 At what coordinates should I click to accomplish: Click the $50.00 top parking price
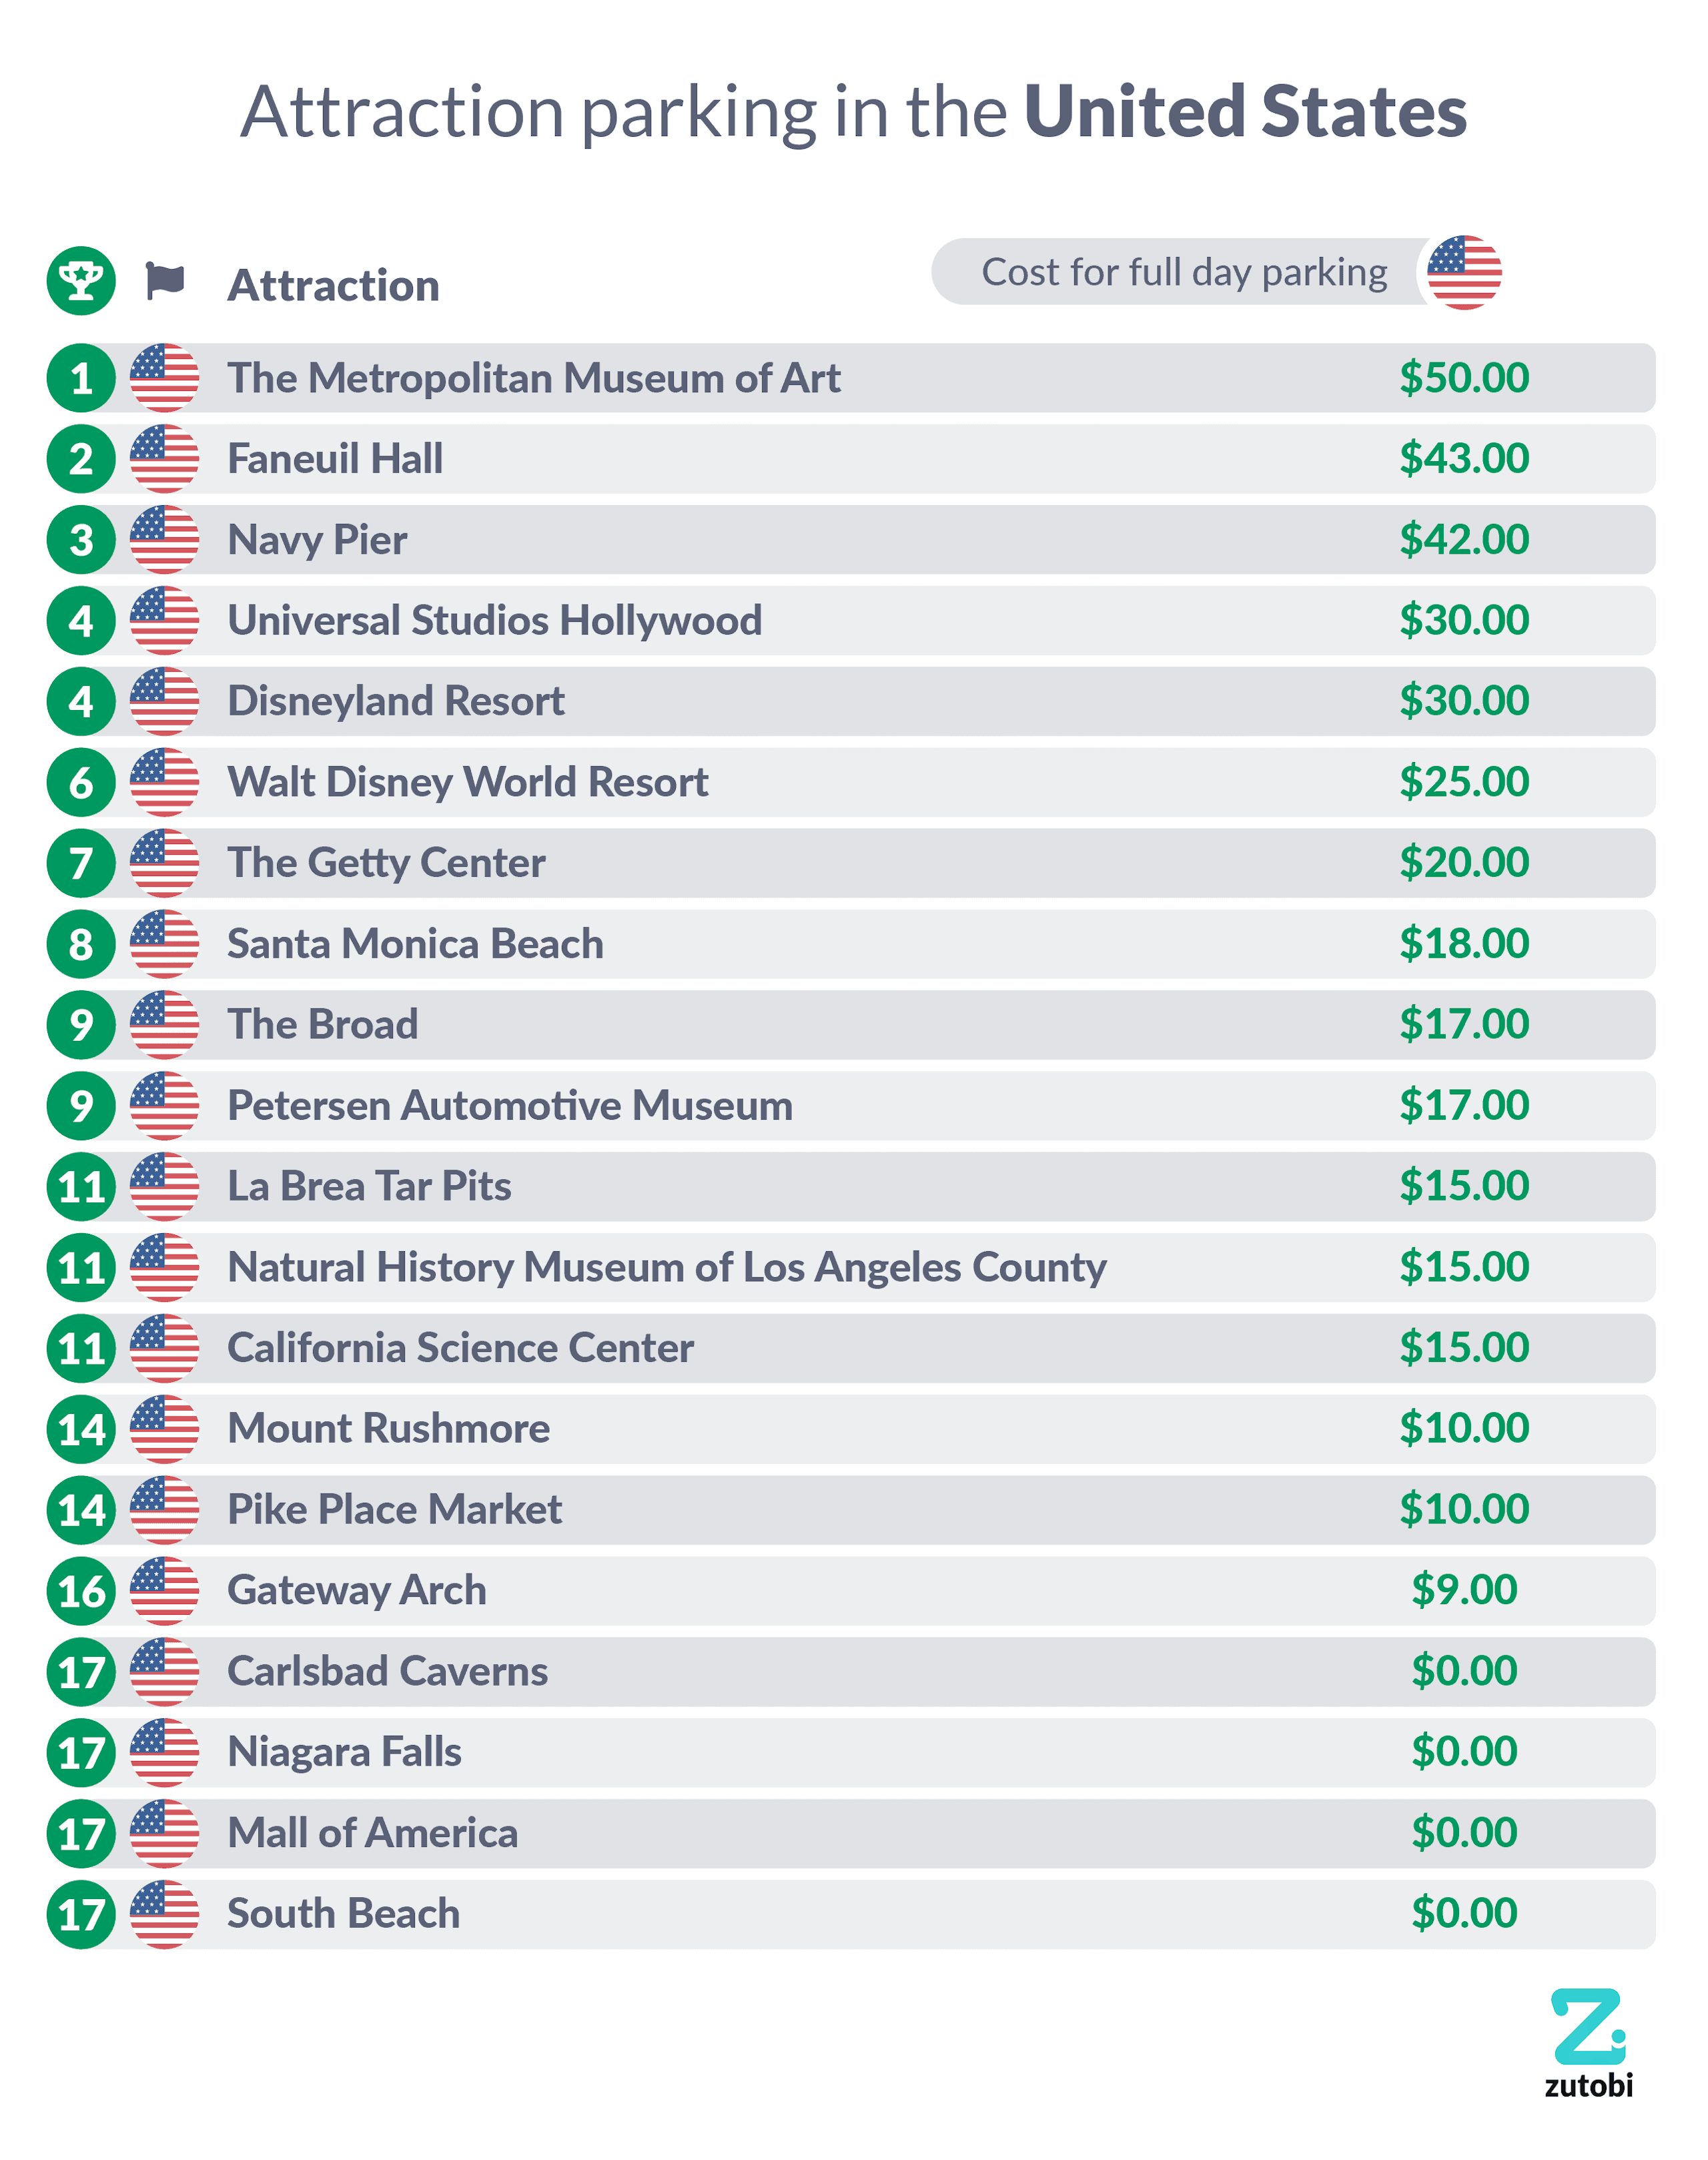(x=1463, y=377)
